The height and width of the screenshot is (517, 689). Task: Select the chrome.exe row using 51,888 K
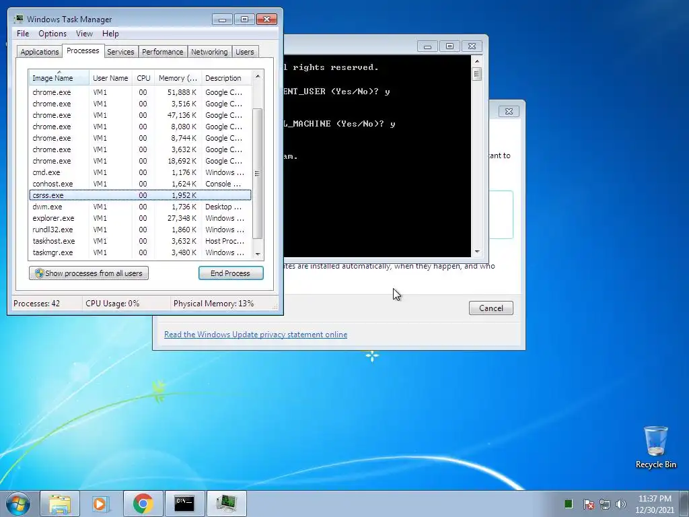point(140,92)
